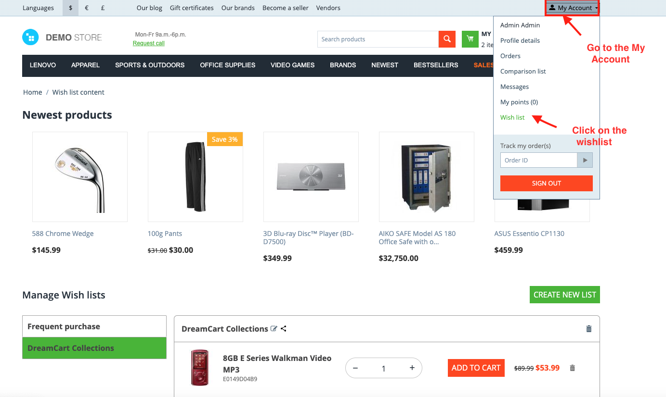The image size is (666, 397).
Task: Switch currency to pound sterling
Action: pos(103,8)
